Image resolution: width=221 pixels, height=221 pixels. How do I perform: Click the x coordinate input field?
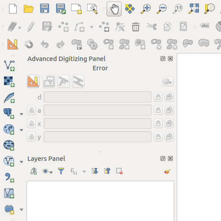point(98,123)
